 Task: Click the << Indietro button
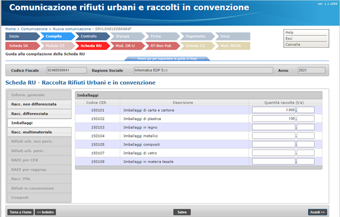[x=46, y=212]
